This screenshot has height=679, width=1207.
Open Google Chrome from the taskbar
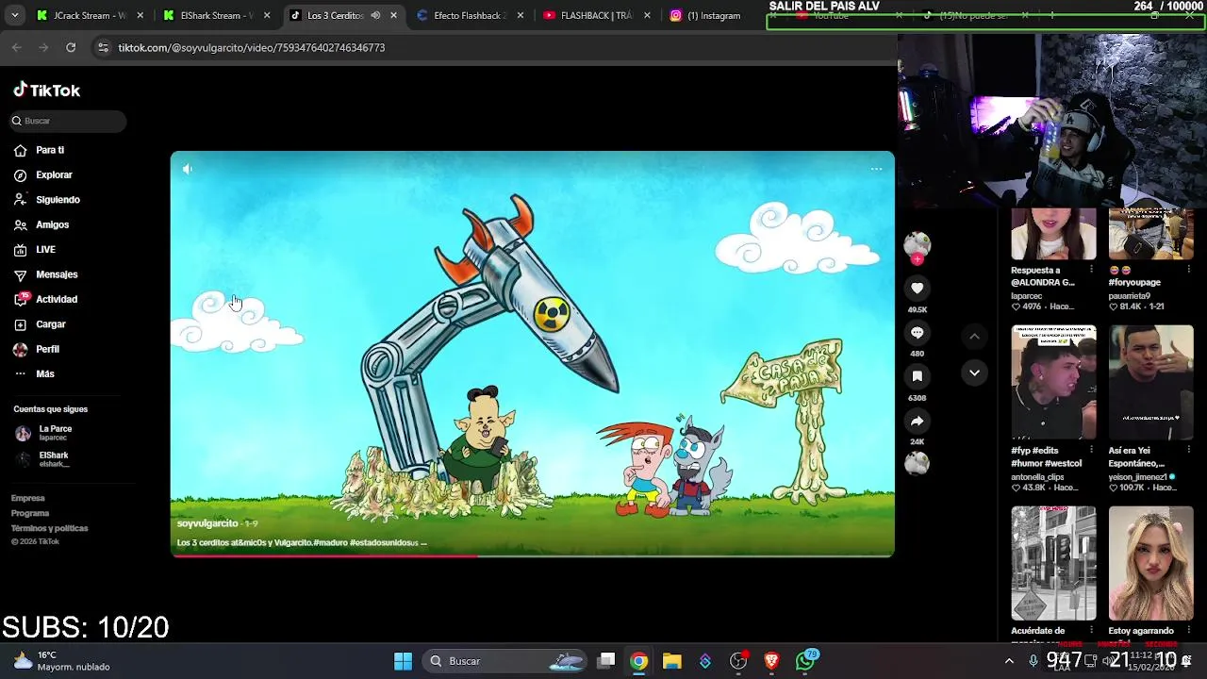point(639,661)
